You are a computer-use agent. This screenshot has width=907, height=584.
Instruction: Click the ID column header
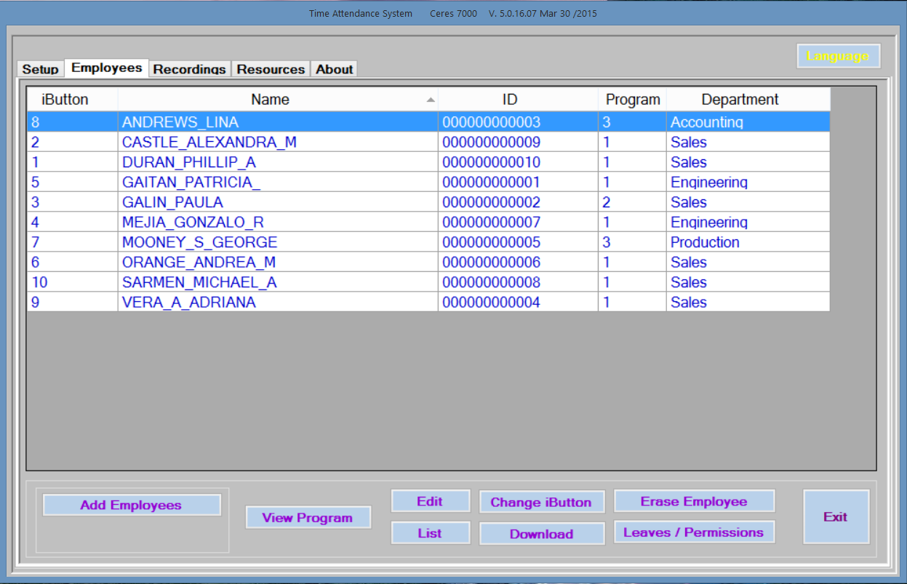(x=518, y=100)
